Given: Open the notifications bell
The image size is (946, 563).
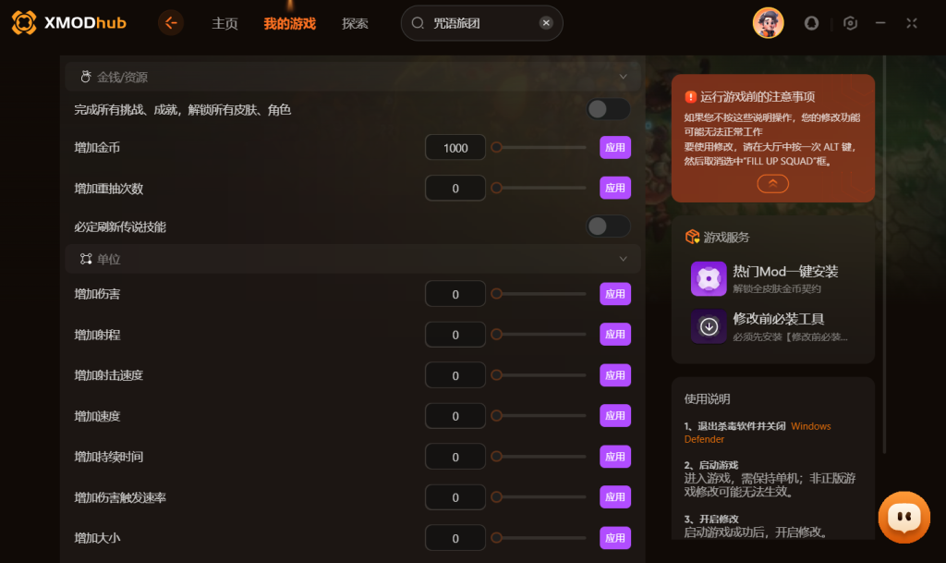Looking at the screenshot, I should pos(811,23).
